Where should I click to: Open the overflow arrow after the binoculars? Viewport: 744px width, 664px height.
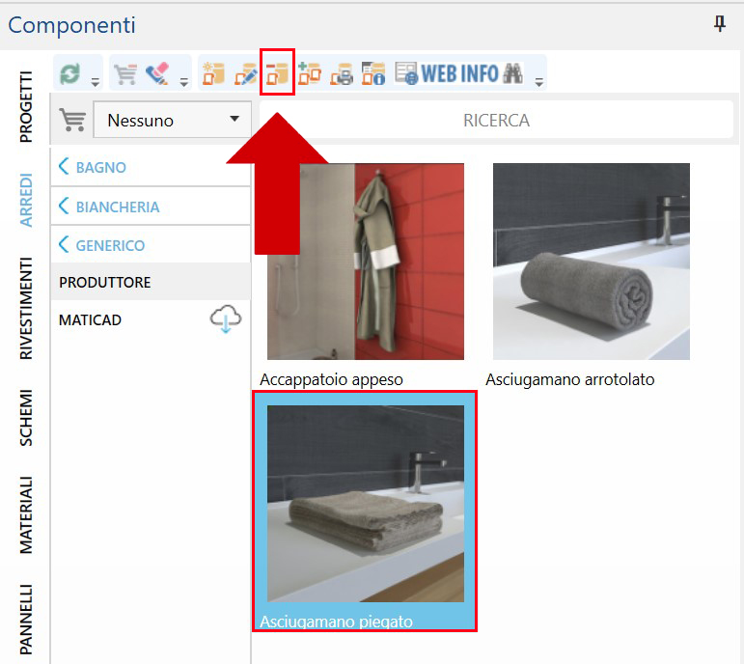tap(539, 82)
